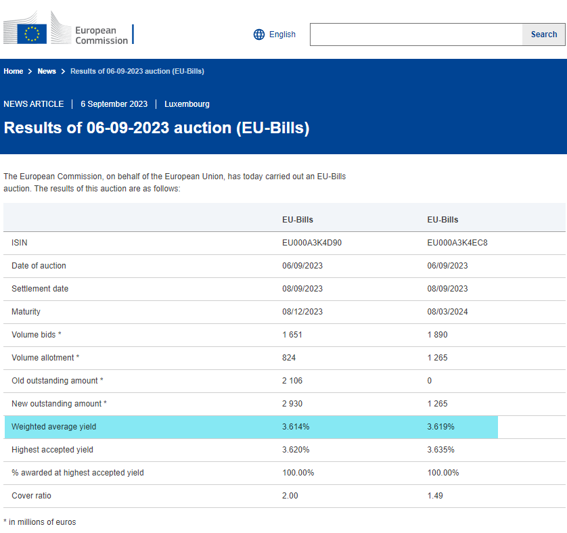Click breadcrumb 'Results of 06-09-2023 auction (EU-Bills)'

[137, 71]
